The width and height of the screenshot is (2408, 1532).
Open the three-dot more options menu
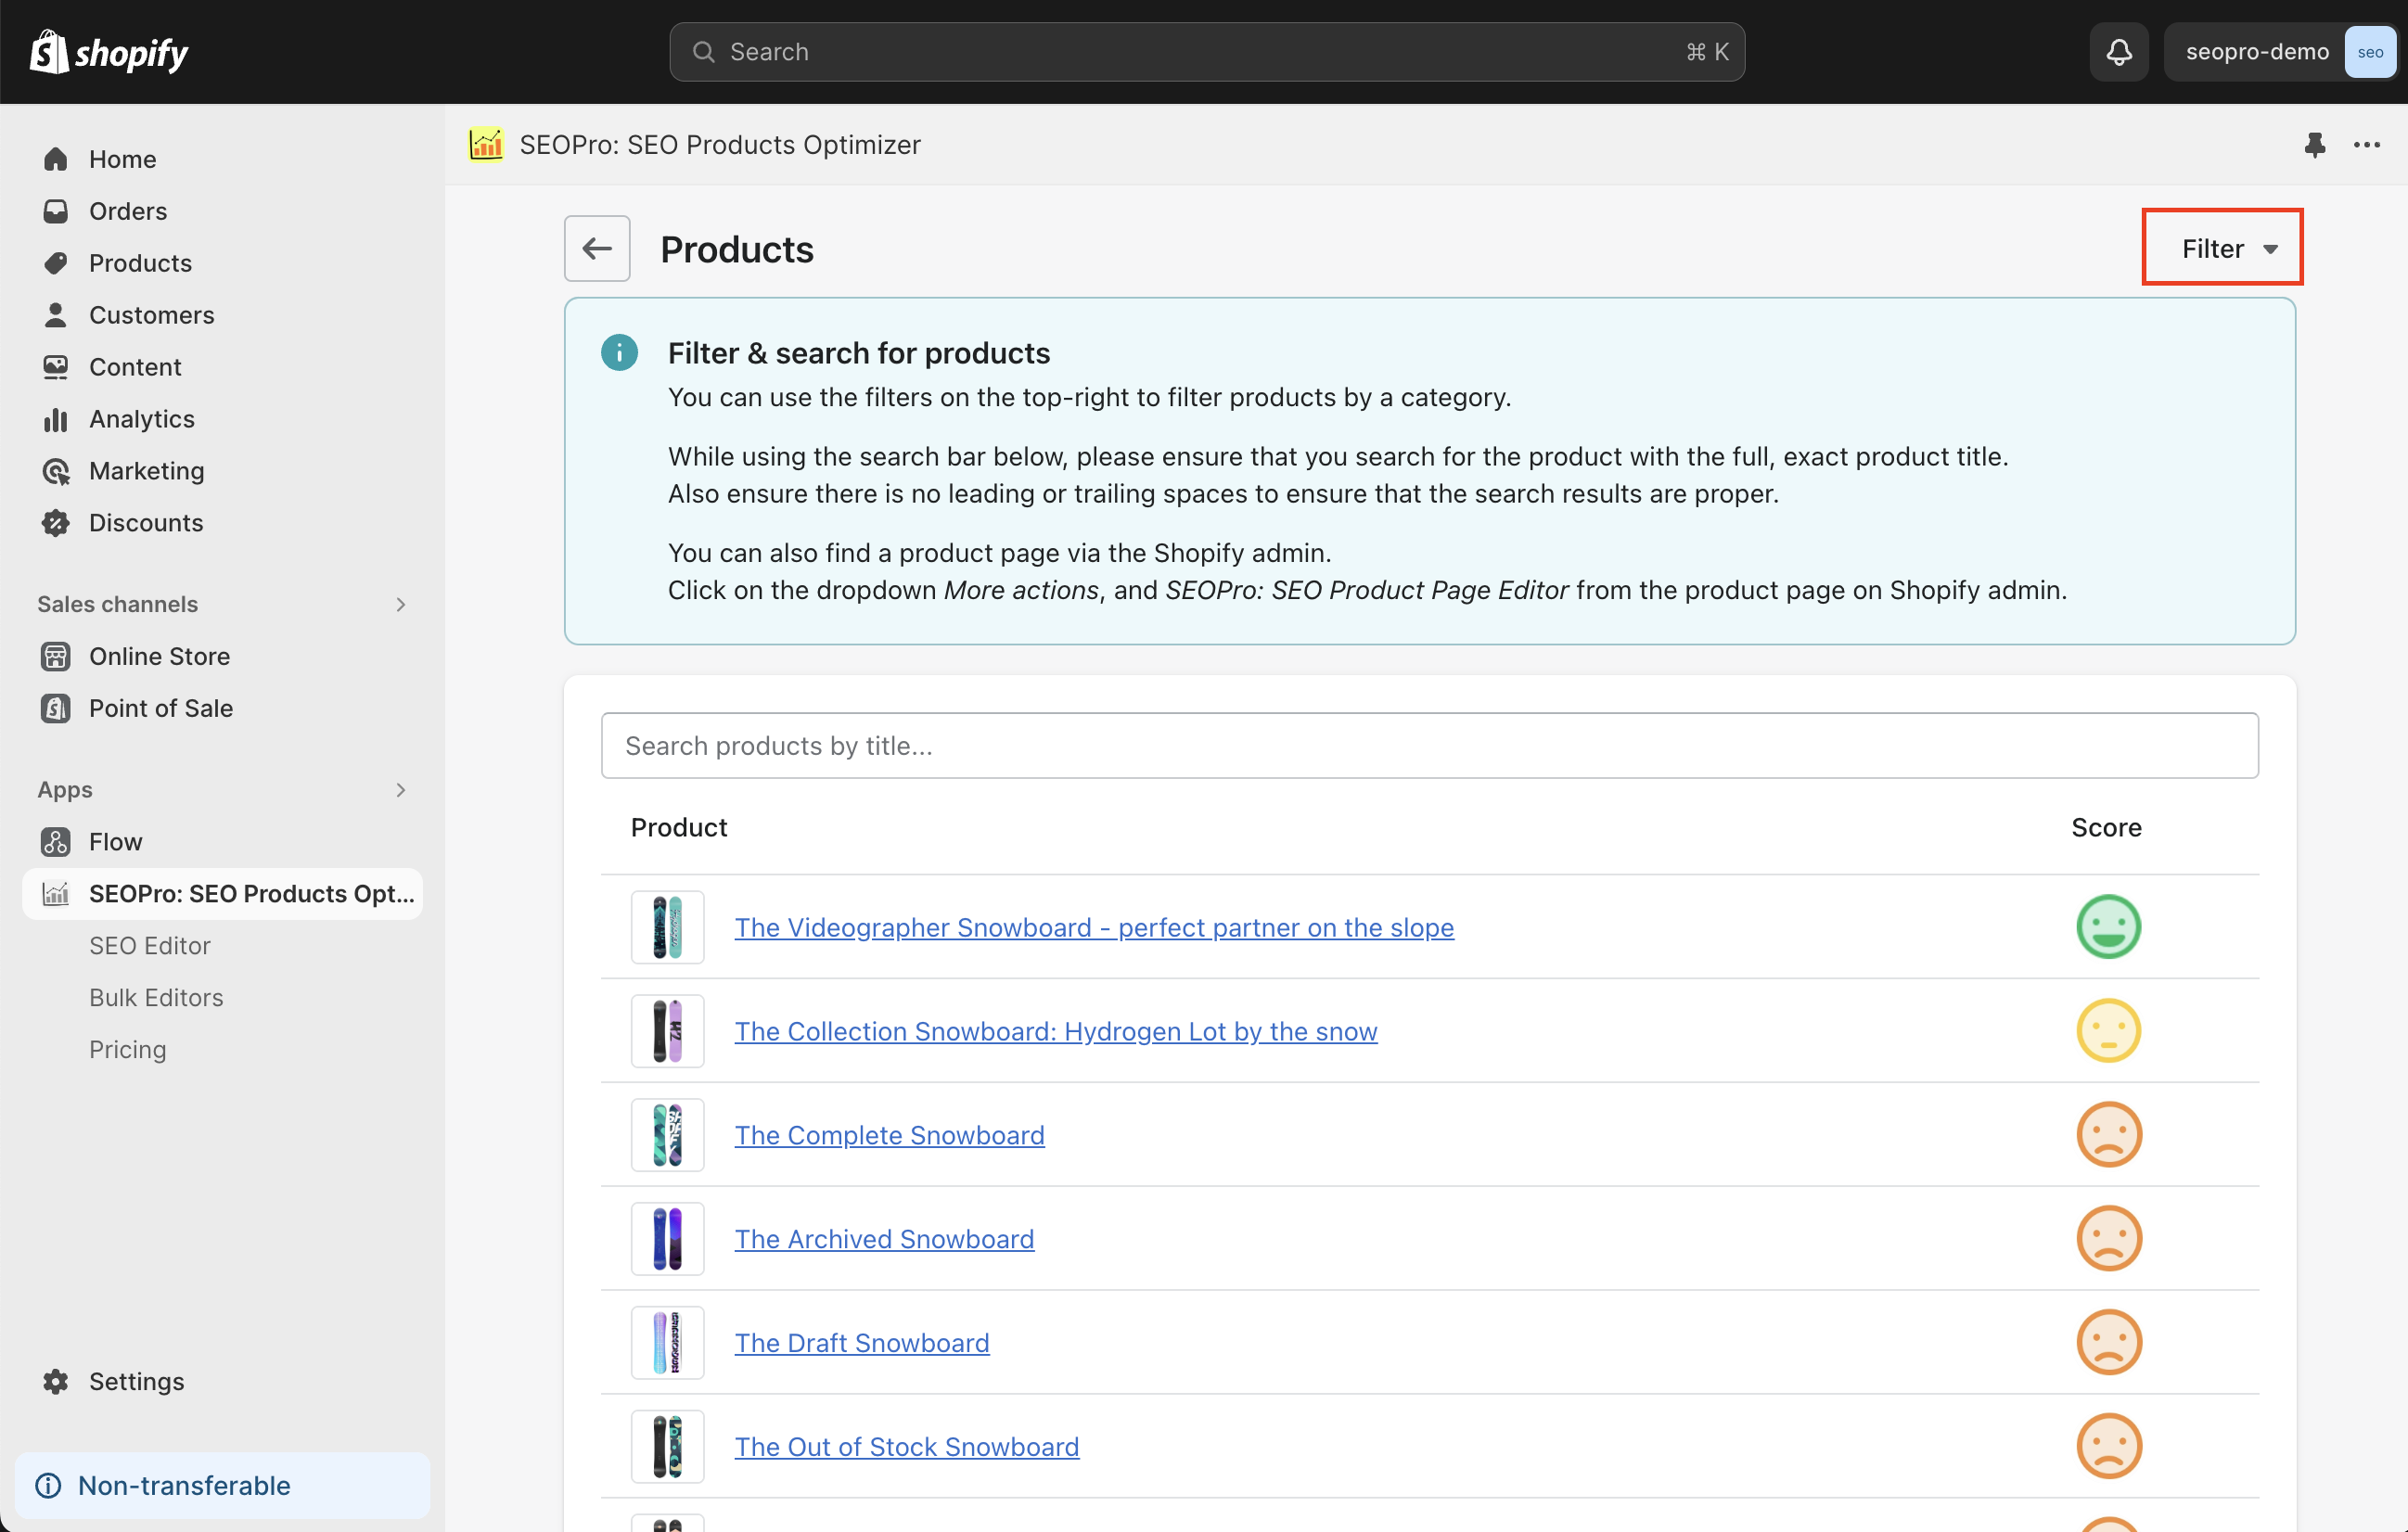pyautogui.click(x=2366, y=145)
